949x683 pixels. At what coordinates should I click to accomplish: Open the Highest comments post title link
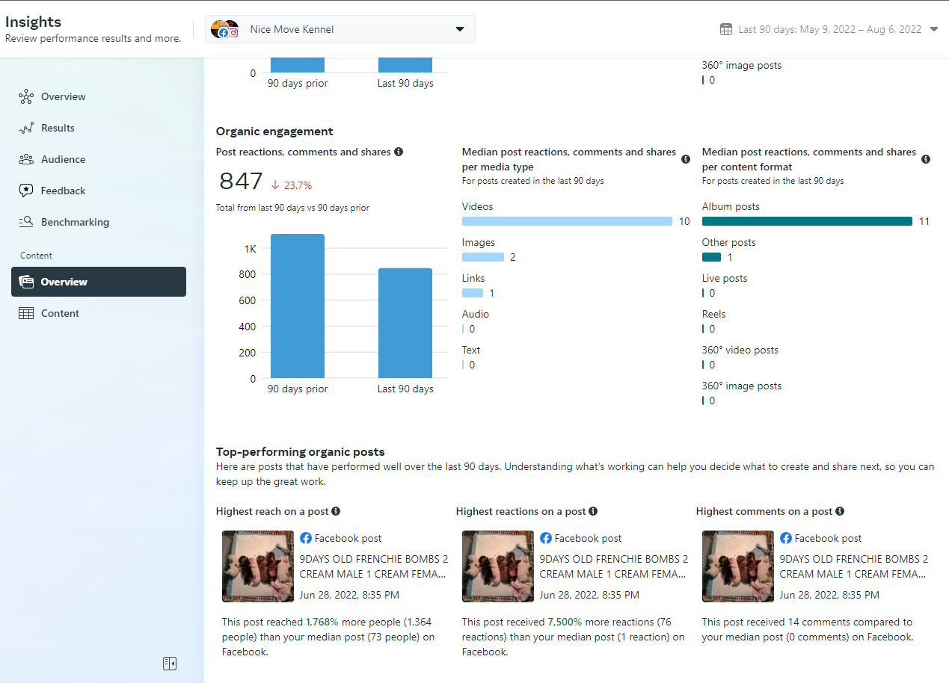pos(854,566)
